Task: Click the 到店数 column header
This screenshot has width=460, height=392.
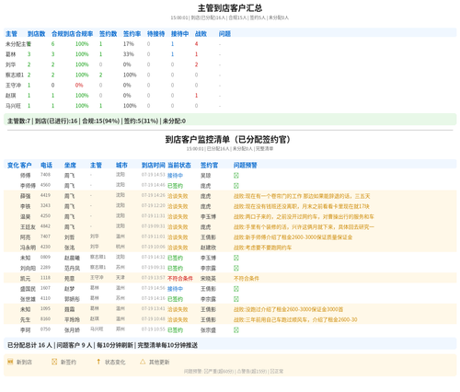Action: pos(36,34)
